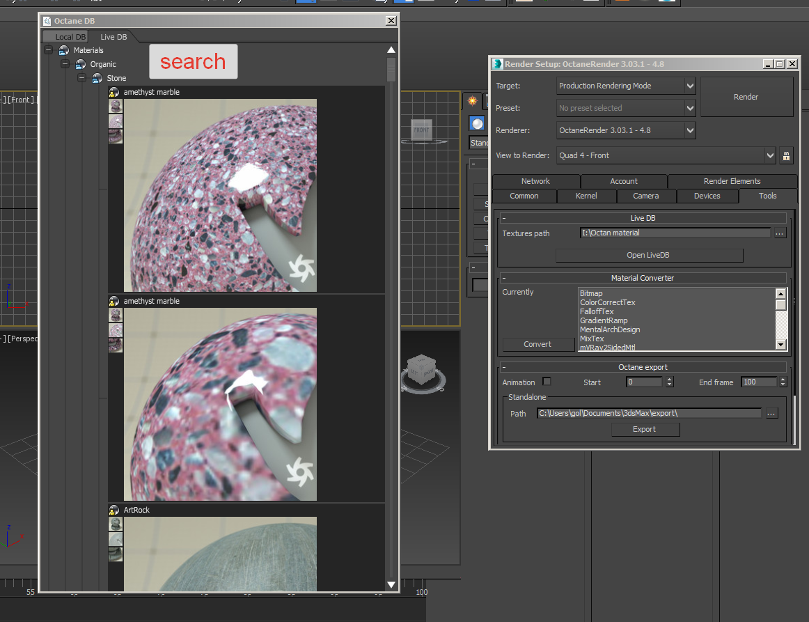Select the Materials category icon
Image resolution: width=809 pixels, height=622 pixels.
(x=64, y=50)
